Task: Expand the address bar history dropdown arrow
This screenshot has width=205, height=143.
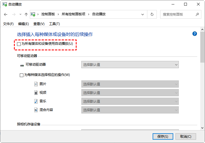Action: 144,14
